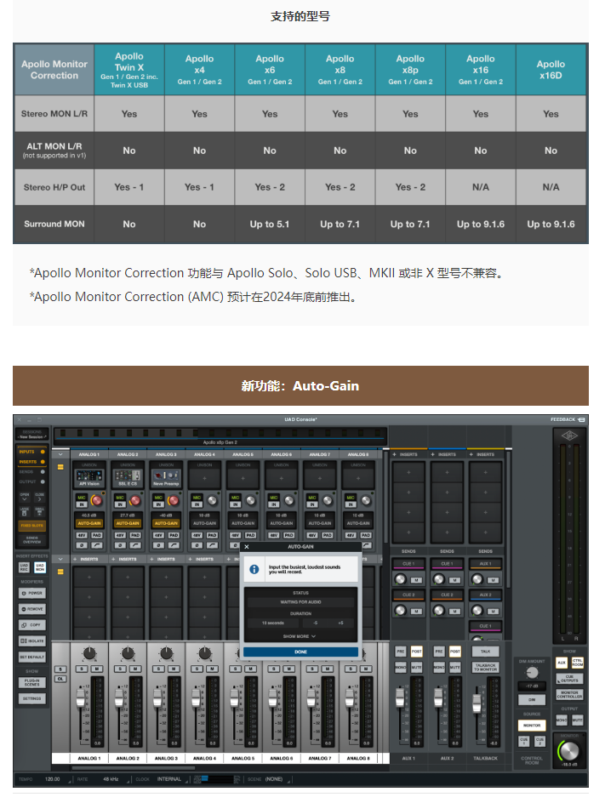Show AUX strips in the Show section

[562, 663]
